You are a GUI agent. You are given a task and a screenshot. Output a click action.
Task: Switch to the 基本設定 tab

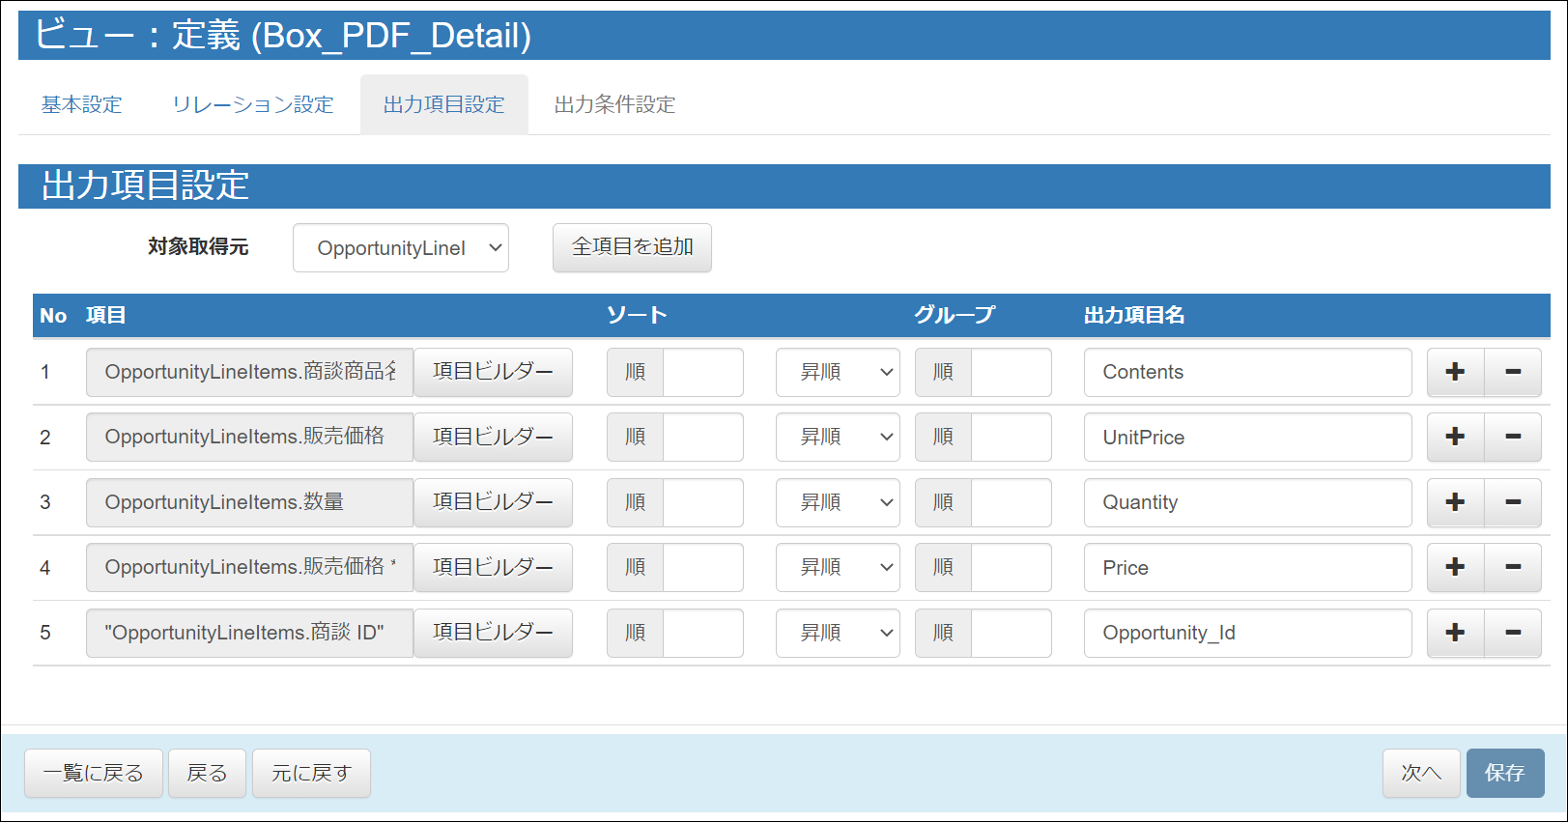coord(82,104)
